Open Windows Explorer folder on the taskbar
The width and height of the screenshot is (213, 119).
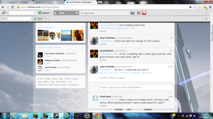[x=25, y=116]
